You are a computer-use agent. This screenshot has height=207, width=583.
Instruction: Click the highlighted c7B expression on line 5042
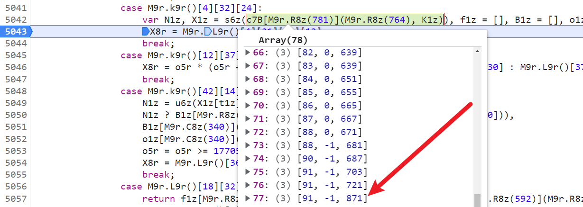pyautogui.click(x=345, y=19)
